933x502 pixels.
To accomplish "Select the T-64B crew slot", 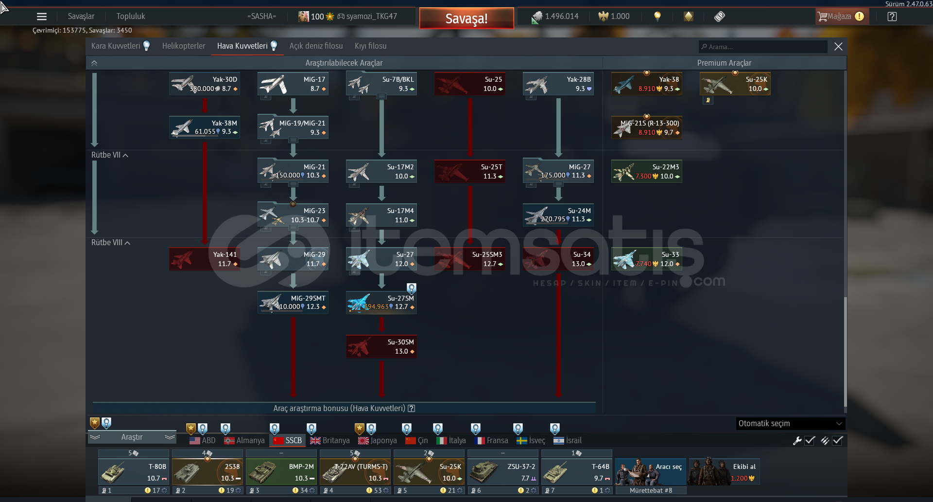I will tap(577, 472).
